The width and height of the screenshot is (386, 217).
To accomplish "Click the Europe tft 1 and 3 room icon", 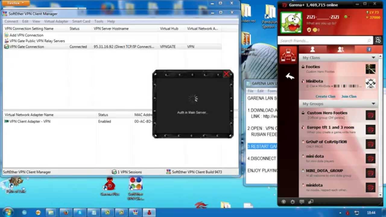I will coord(371,129).
